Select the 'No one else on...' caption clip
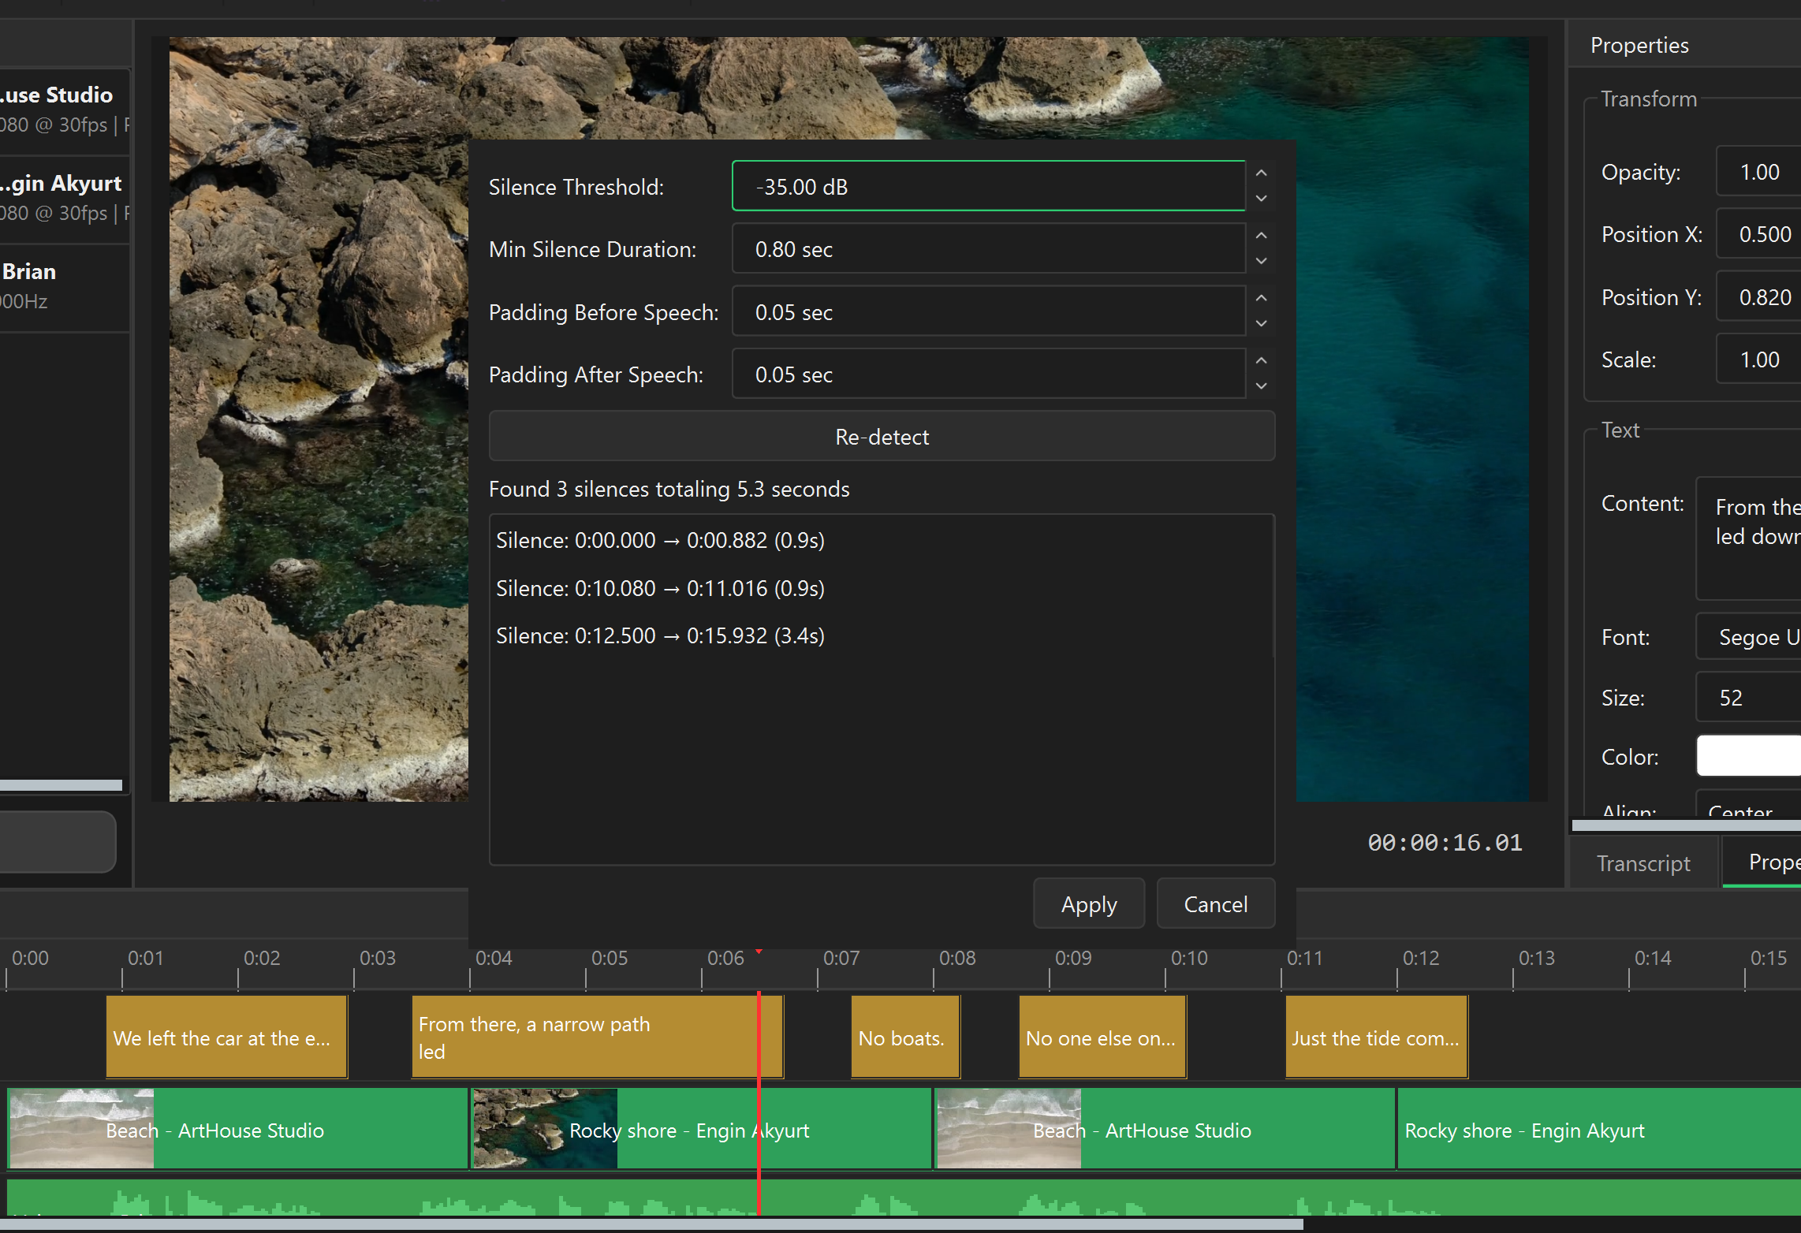 click(x=1102, y=1037)
